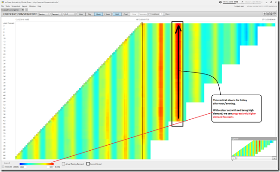Click the clock icon beside the date
The width and height of the screenshot is (280, 172).
coord(220,2)
